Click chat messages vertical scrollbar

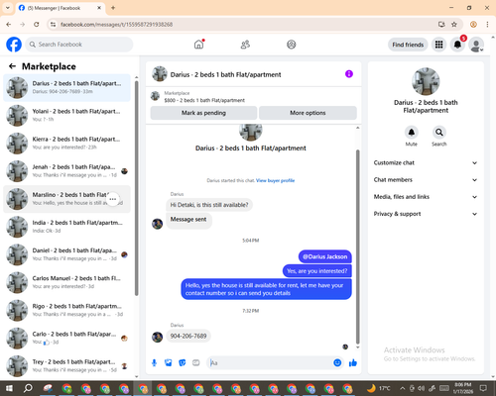357,246
